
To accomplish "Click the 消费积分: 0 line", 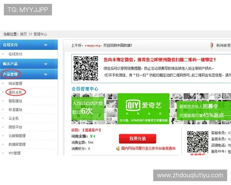I will [x=80, y=148].
